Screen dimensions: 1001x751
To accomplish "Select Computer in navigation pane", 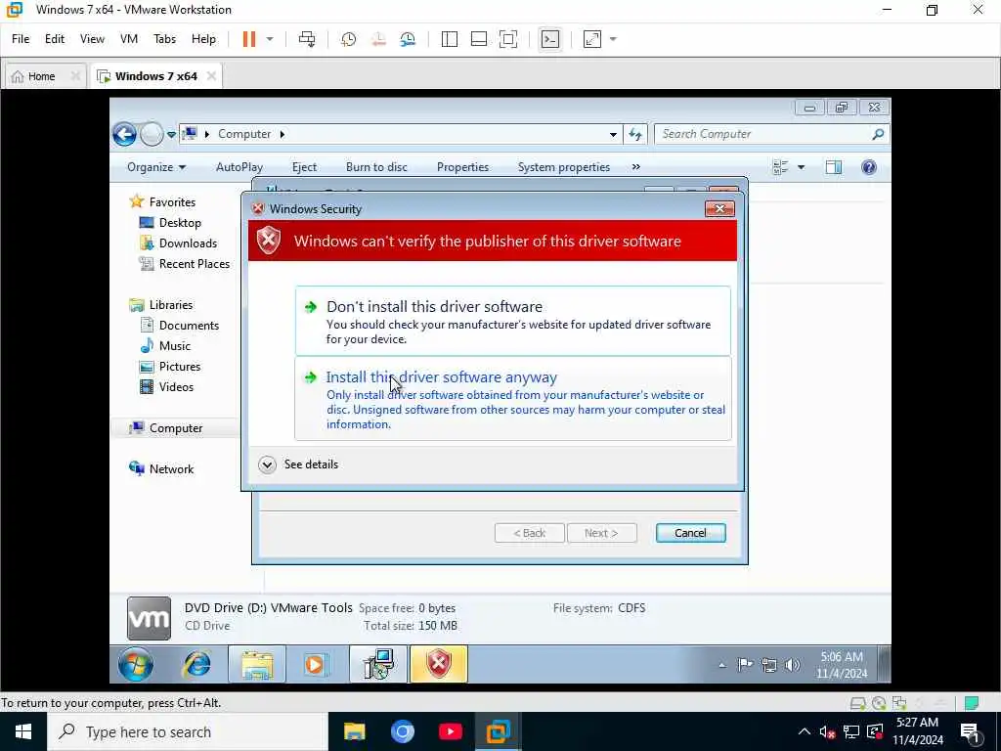I will [166, 428].
